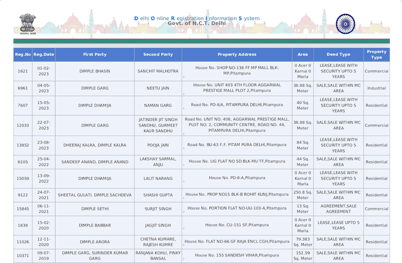Screen dimensions: 402x263
Task: Select registration number 1621 cell
Action: 23,71
